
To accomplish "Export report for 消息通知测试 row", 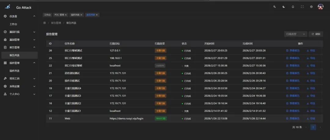I will pyautogui.click(x=311, y=73).
